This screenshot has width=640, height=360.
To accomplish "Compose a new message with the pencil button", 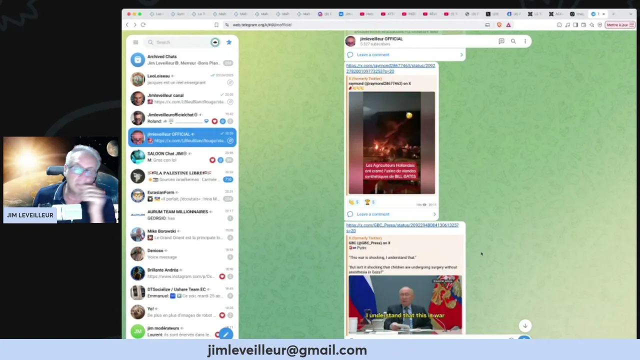I will click(226, 334).
